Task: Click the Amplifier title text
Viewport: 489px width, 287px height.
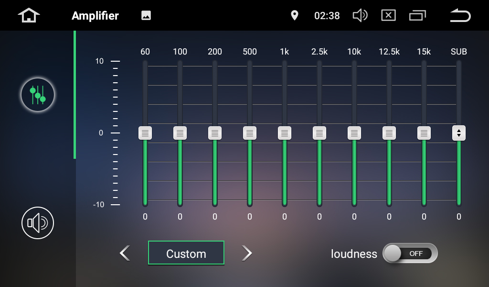Action: pos(95,15)
